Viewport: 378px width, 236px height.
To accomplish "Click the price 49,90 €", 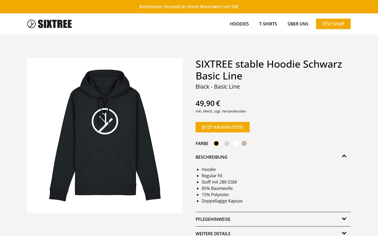I will pyautogui.click(x=208, y=103).
